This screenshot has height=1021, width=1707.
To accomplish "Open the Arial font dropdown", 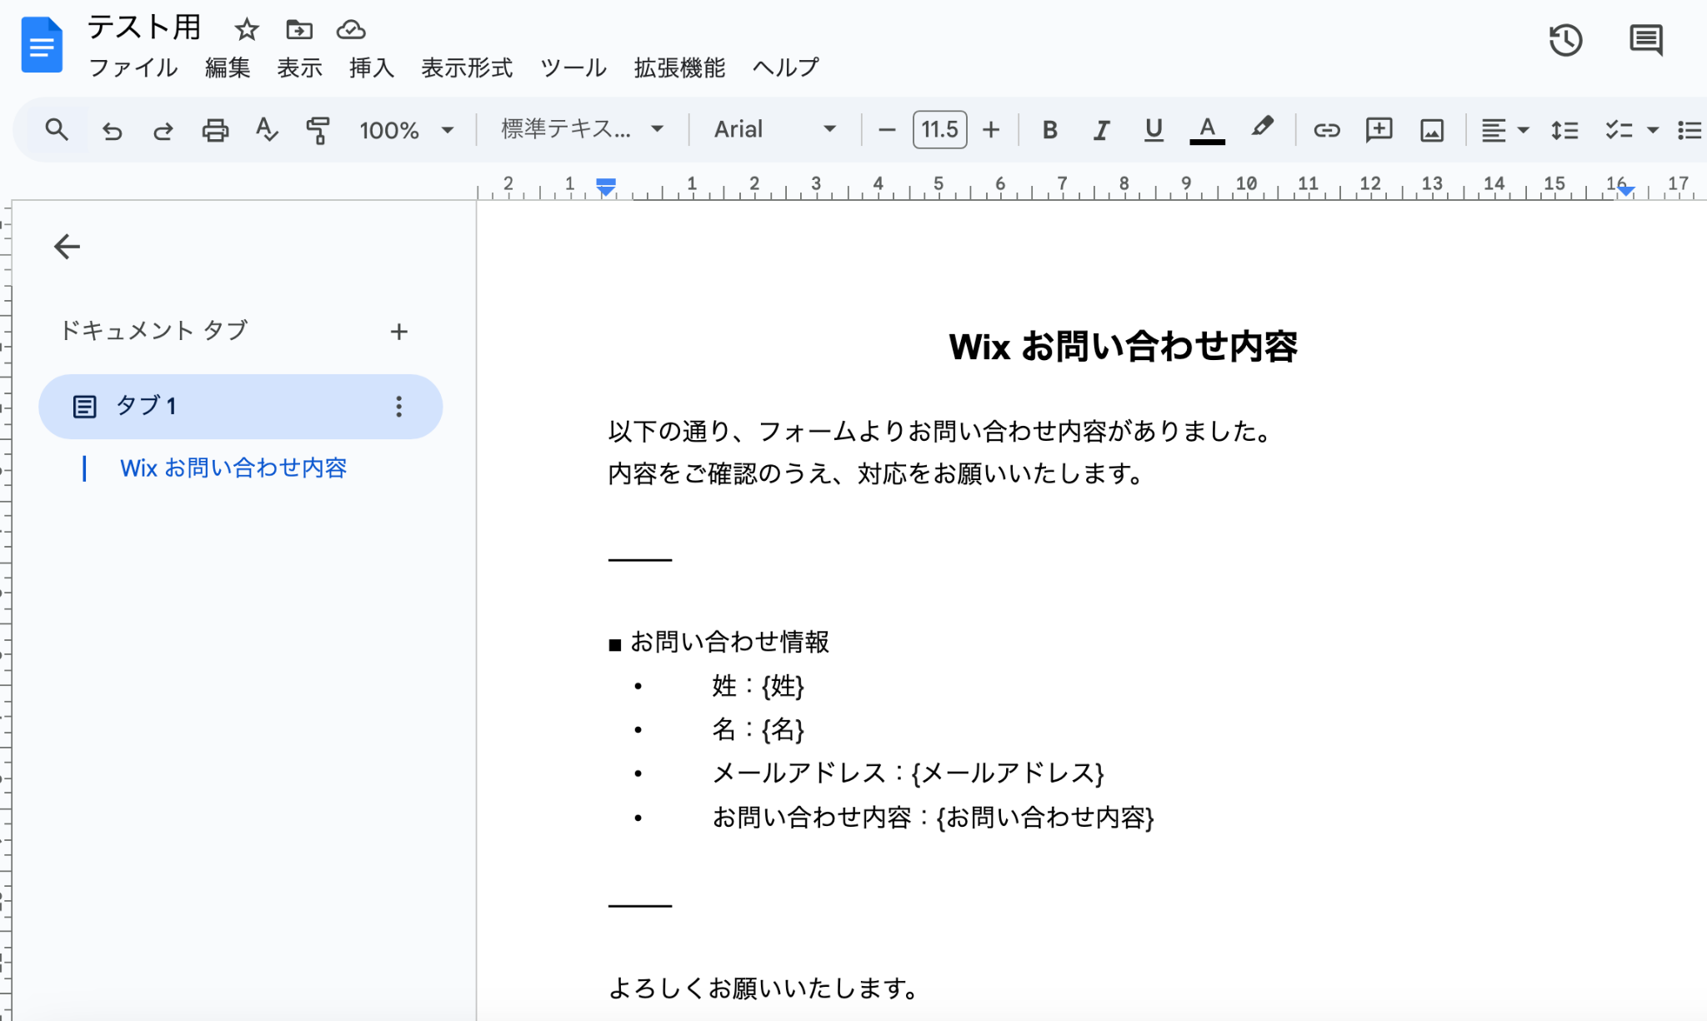I will point(774,130).
